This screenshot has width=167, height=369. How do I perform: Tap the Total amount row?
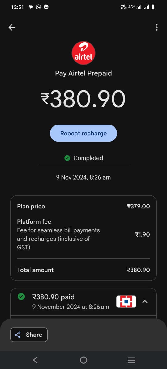[83, 270]
